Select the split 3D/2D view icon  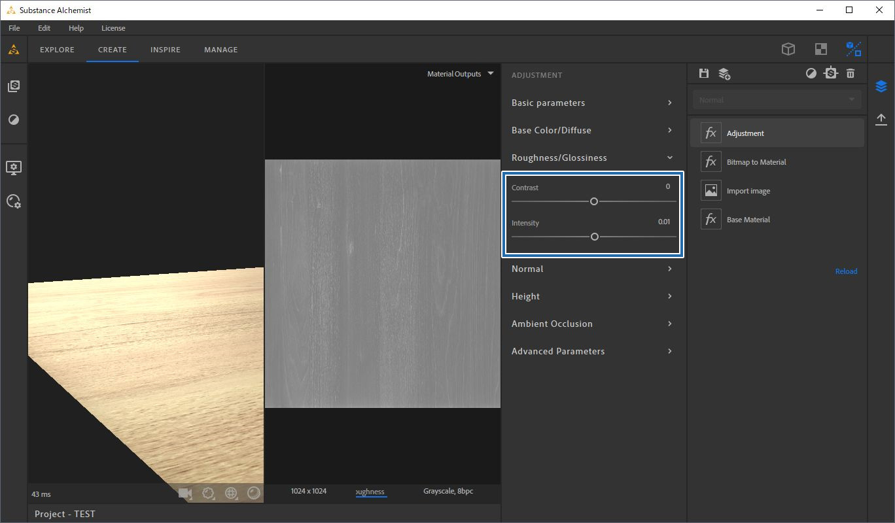pos(854,49)
